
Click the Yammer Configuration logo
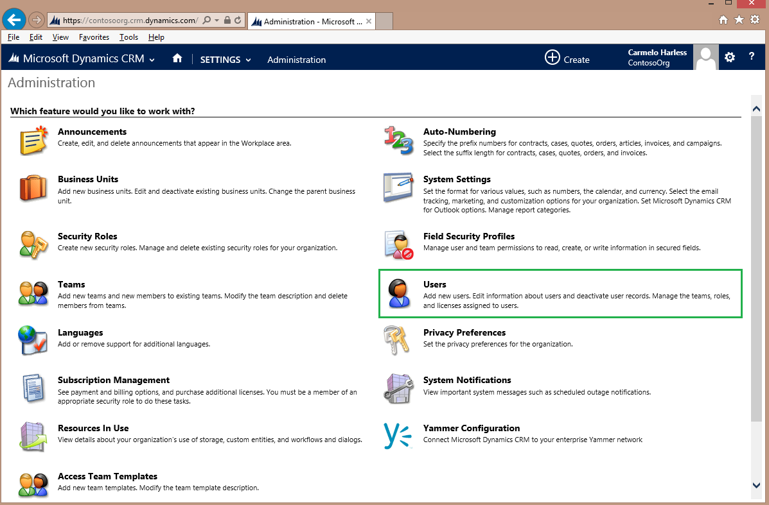click(398, 436)
